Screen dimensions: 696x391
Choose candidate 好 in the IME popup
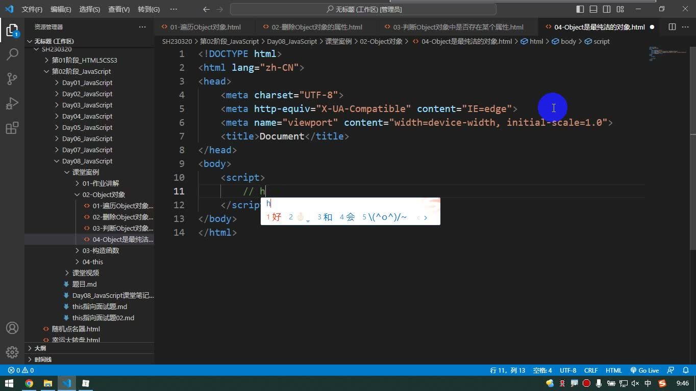point(274,217)
